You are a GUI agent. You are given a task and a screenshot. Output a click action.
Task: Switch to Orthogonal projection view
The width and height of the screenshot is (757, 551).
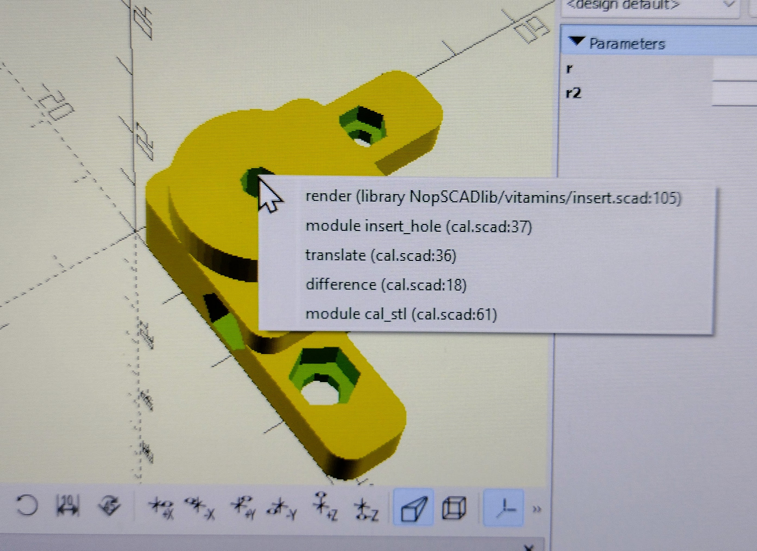pyautogui.click(x=454, y=508)
